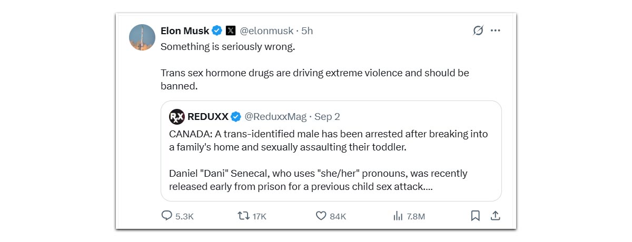Click the black X affiliation badge
This screenshot has height=242, width=632.
231,31
